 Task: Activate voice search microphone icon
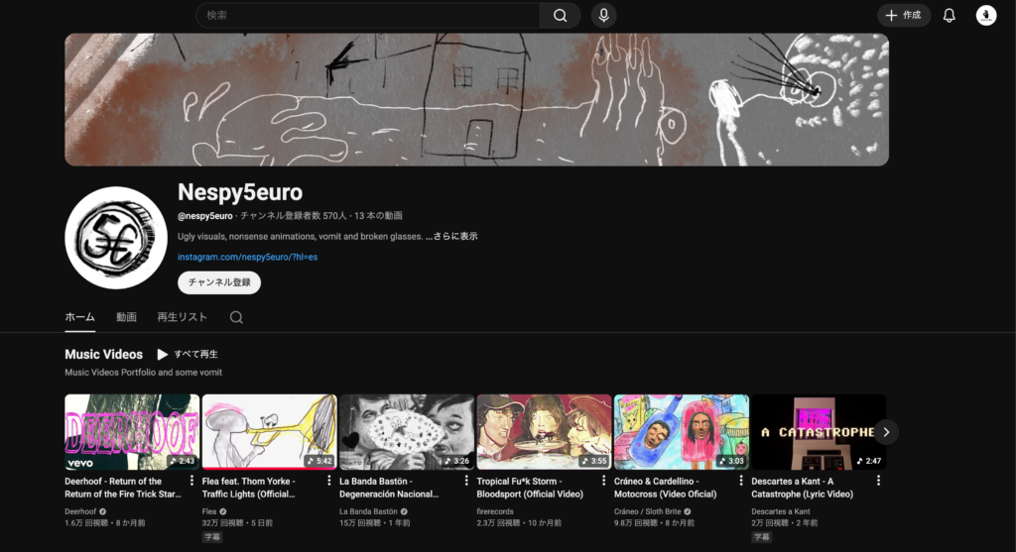tap(603, 15)
